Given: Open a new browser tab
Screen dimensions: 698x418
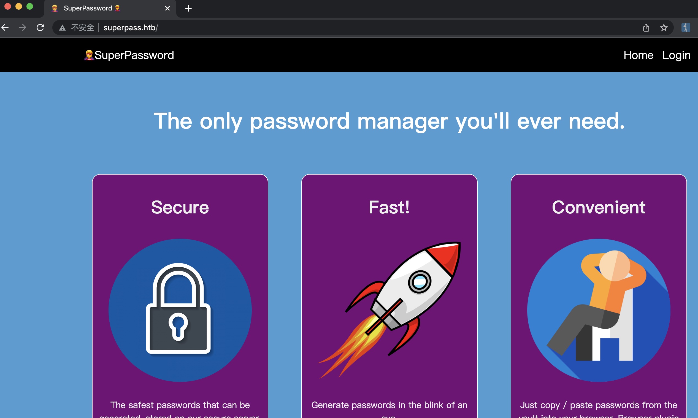Looking at the screenshot, I should [188, 8].
